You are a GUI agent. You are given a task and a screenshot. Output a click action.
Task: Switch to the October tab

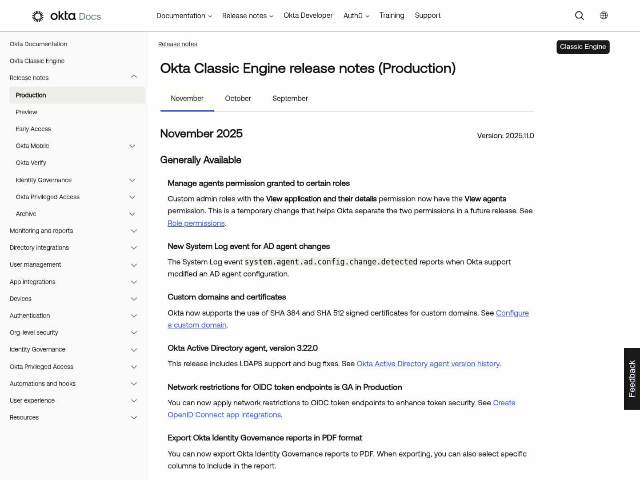tap(238, 98)
